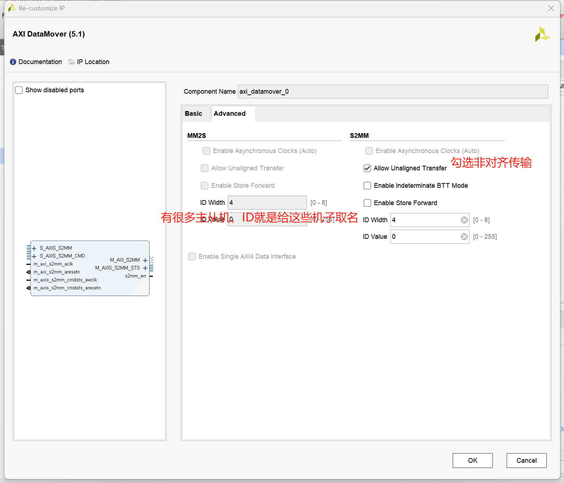Enable Indeterminate BTT Mode
Viewport: 564px width, 483px height.
(367, 185)
